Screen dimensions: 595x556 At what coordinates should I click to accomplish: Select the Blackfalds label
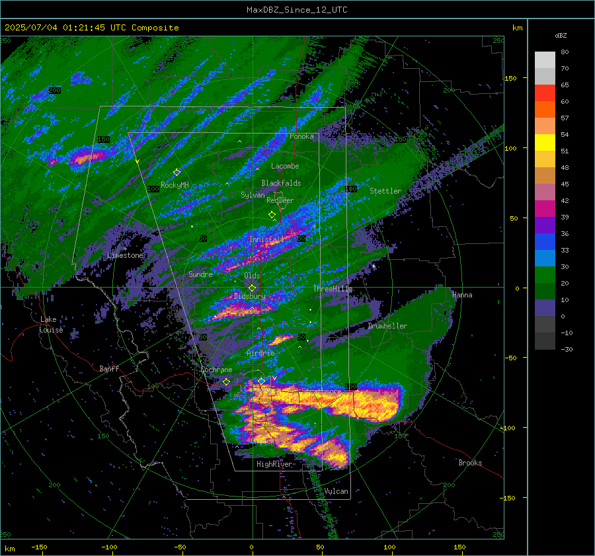click(x=281, y=183)
